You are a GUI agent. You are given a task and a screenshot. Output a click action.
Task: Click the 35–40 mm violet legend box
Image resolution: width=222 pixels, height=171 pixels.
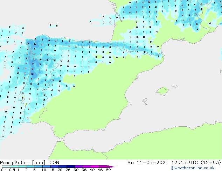(x=86, y=166)
